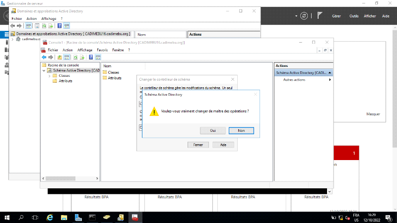Click Export list icon in Domaines et approbations toolbar

coord(51,26)
